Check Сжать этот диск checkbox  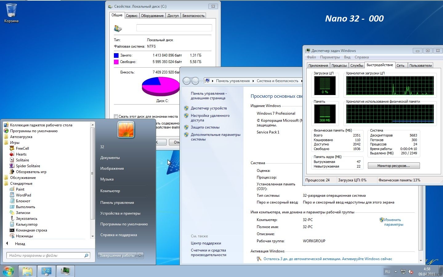pyautogui.click(x=116, y=117)
